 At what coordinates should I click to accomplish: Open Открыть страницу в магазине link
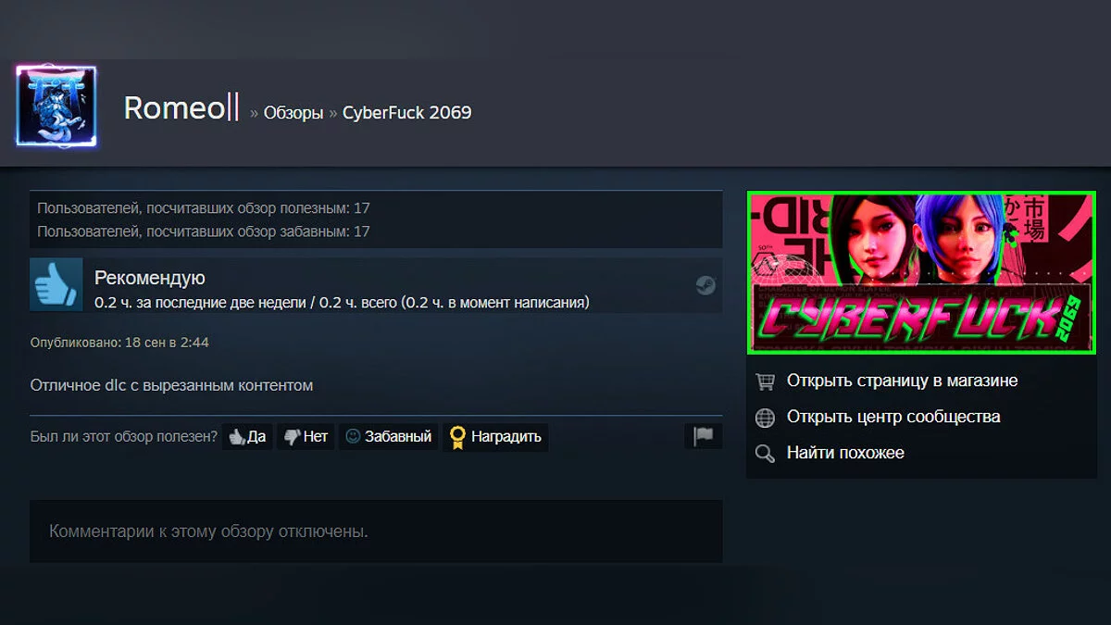pyautogui.click(x=902, y=381)
